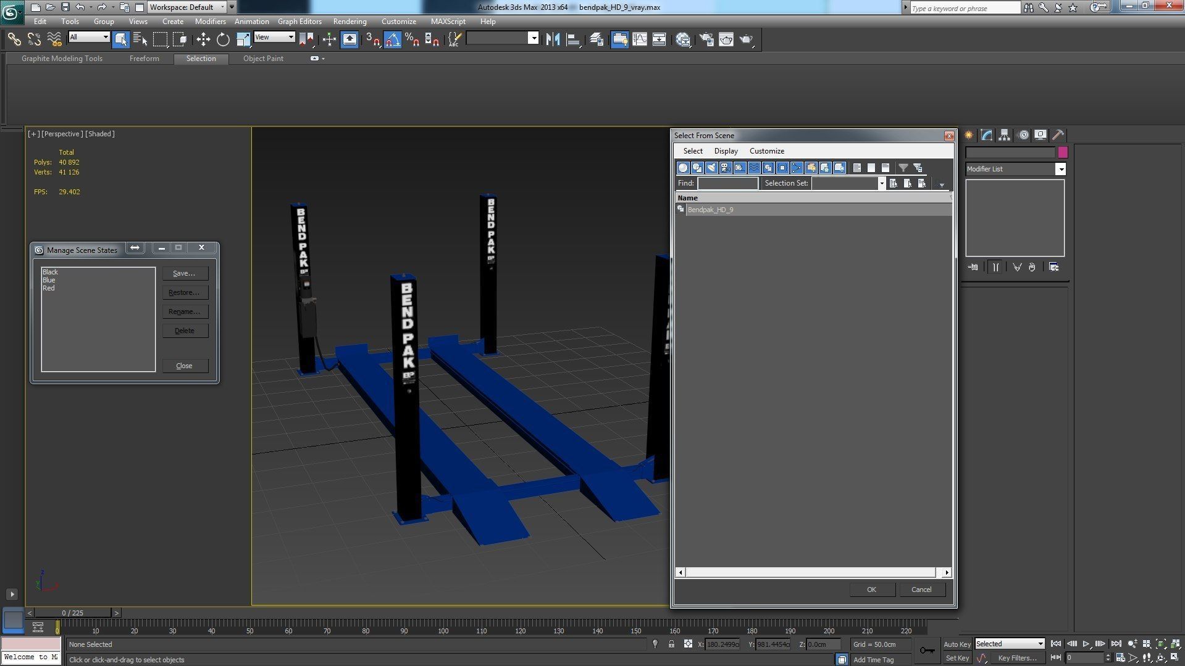Click Rename in Manage Scene States
This screenshot has height=666, width=1185.
(185, 311)
